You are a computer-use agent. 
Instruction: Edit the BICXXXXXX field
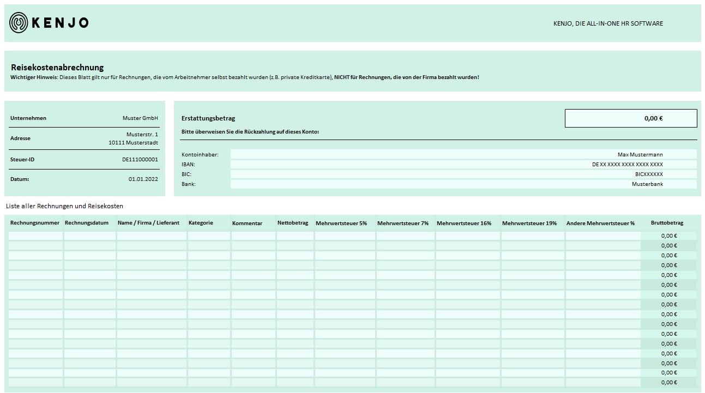coord(463,174)
